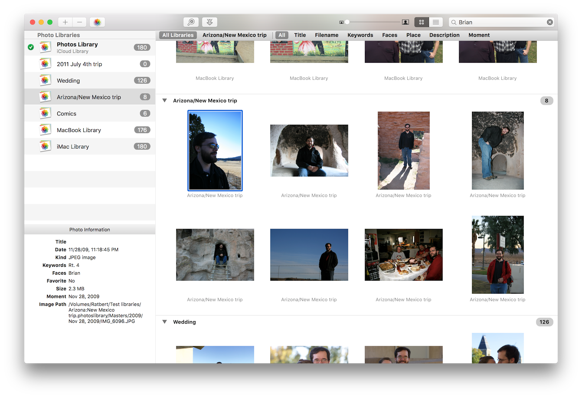Image resolution: width=582 pixels, height=398 pixels.
Task: Filter search by Filename
Action: 327,35
